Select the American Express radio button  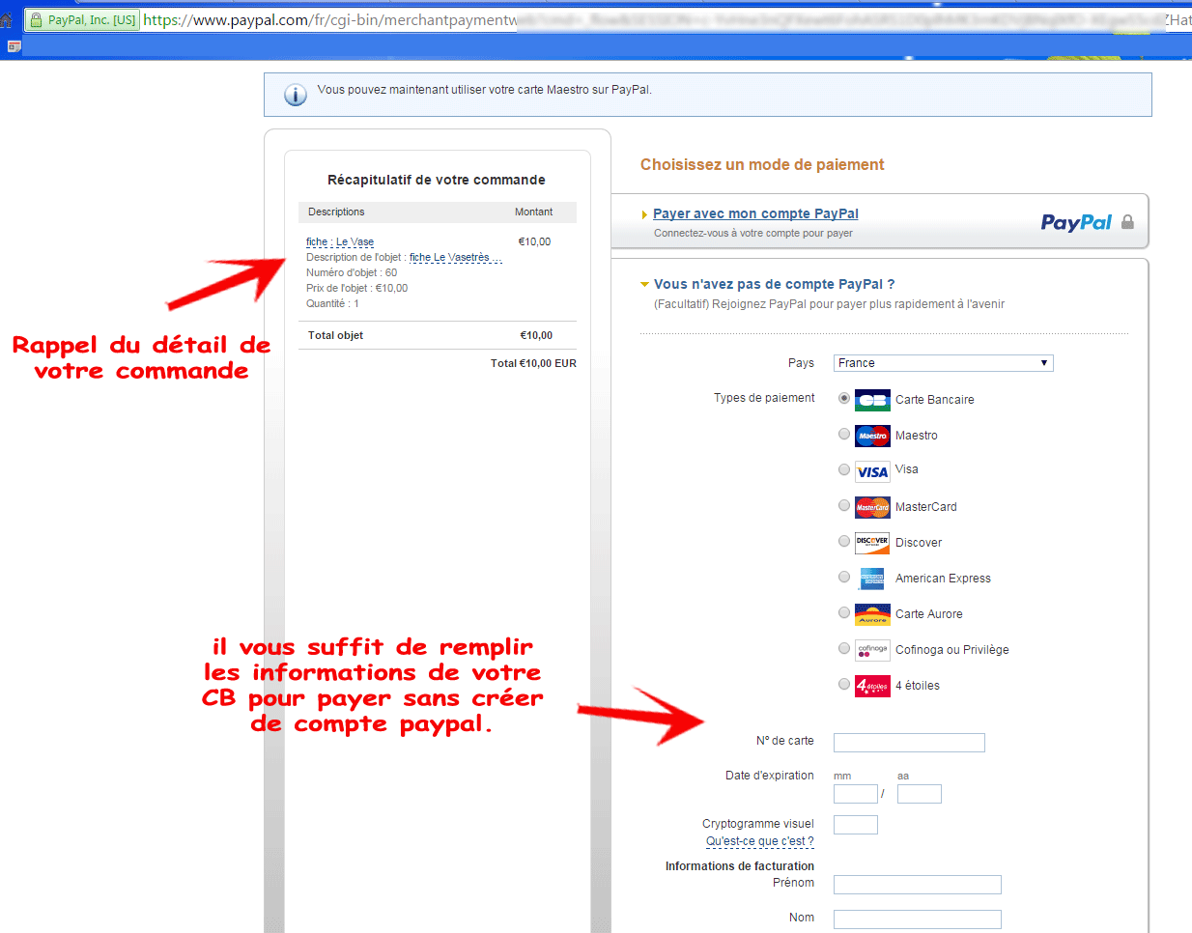click(844, 577)
